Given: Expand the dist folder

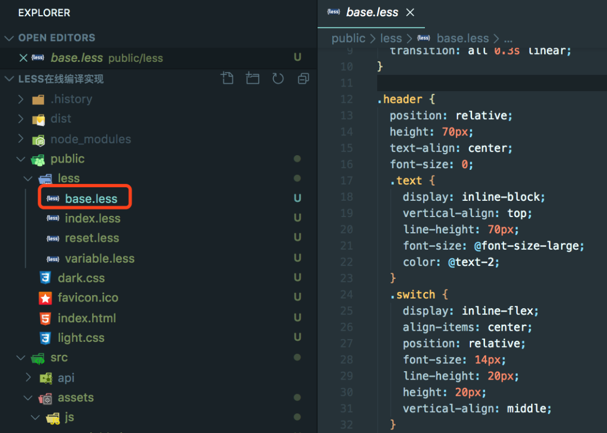Looking at the screenshot, I should pyautogui.click(x=21, y=119).
